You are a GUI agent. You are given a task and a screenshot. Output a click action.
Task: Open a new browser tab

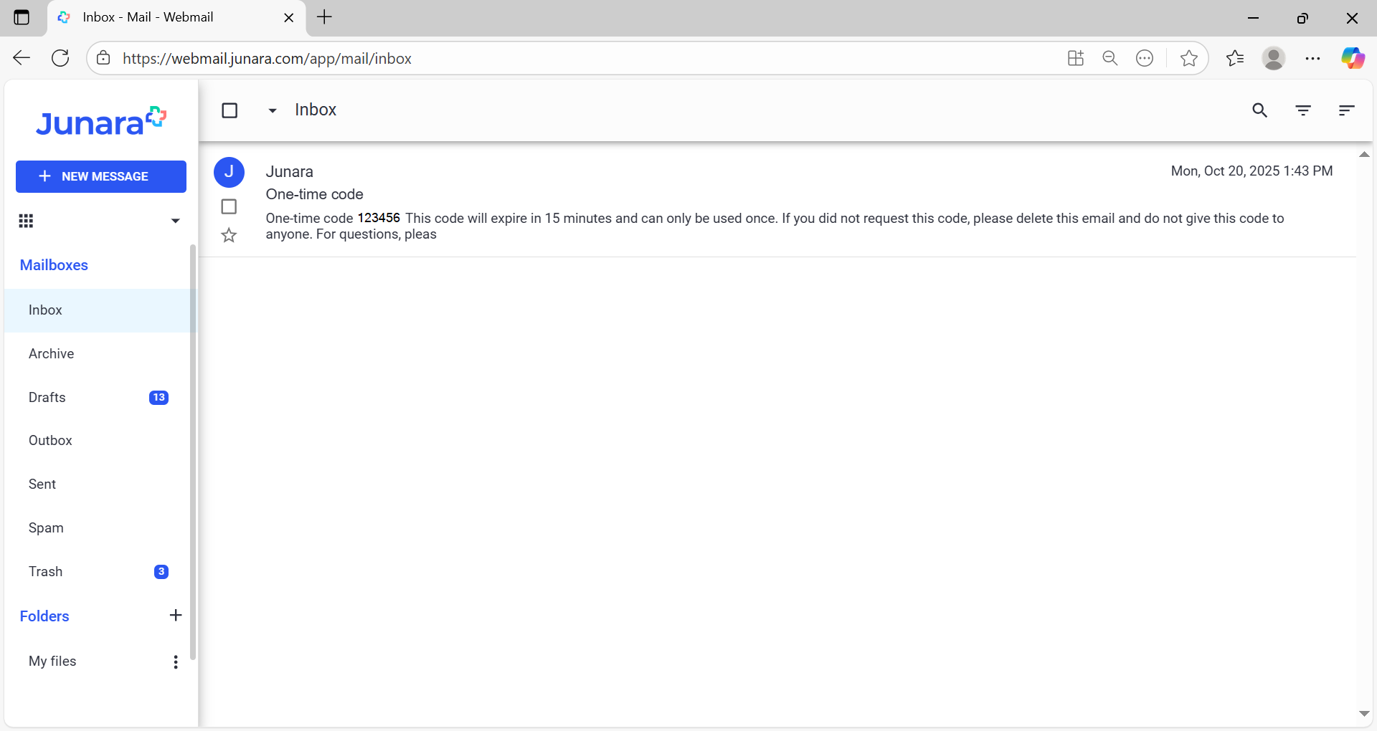[x=324, y=17]
